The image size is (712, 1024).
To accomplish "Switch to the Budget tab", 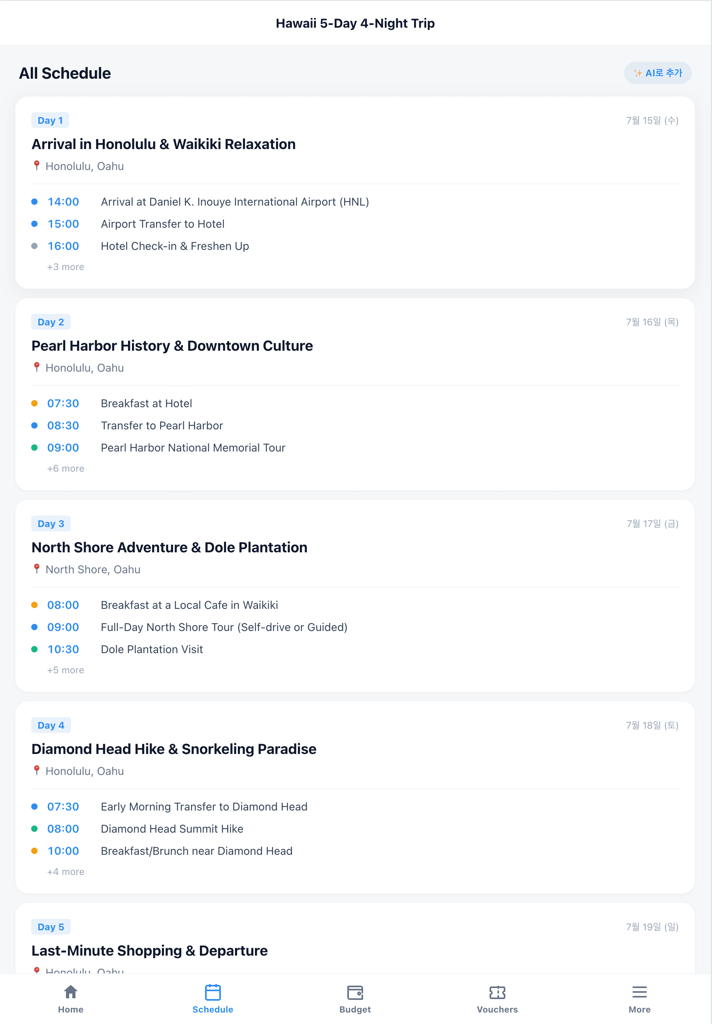I will 354,1001.
